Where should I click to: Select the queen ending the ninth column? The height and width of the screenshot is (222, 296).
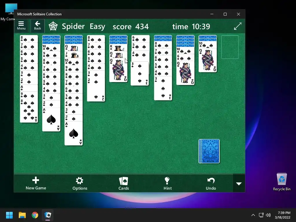208,60
